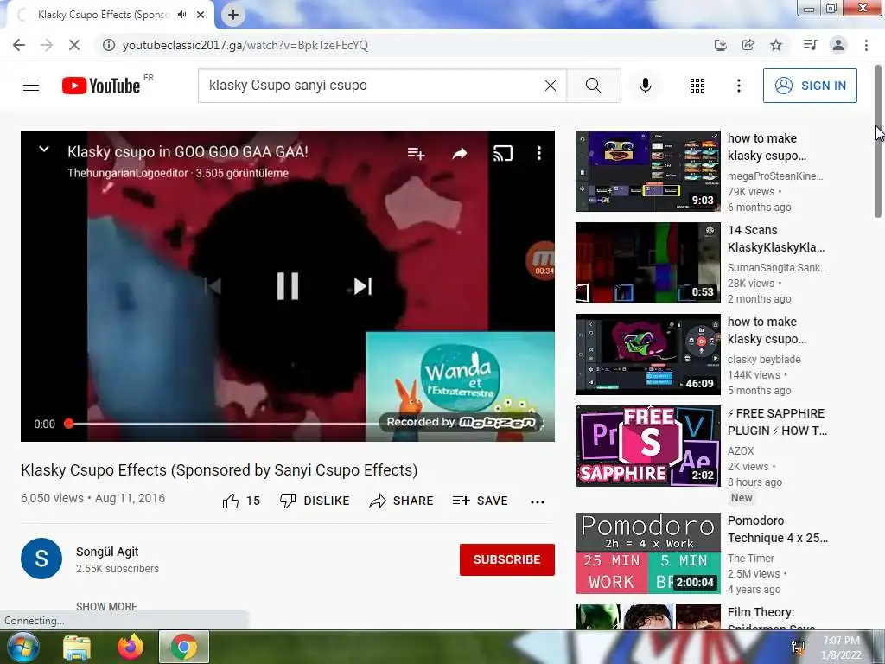This screenshot has height=664, width=885.
Task: Share this page from the address bar
Action: 748,45
